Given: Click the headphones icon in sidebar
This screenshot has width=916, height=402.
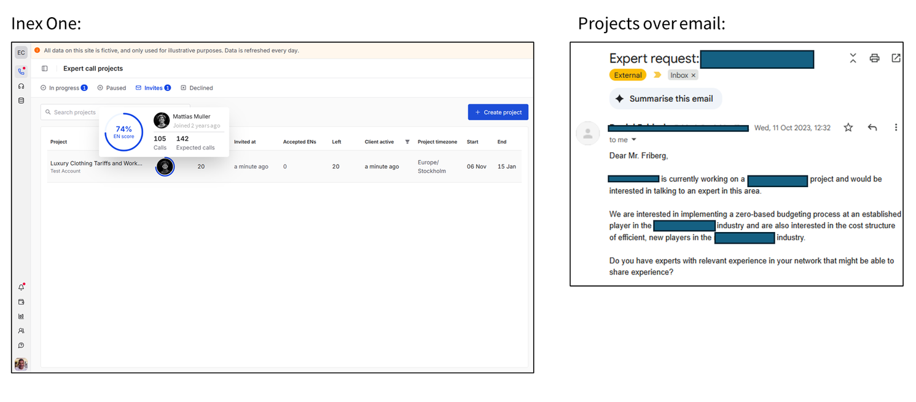Looking at the screenshot, I should tap(21, 87).
